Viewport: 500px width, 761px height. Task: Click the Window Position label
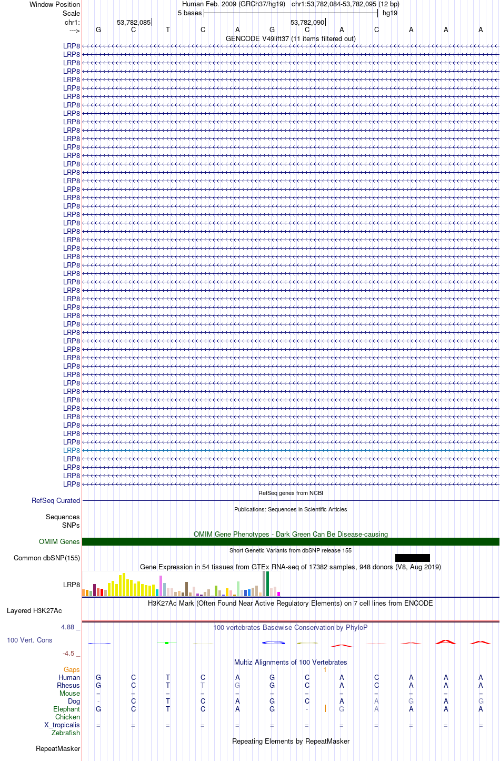coord(55,4)
